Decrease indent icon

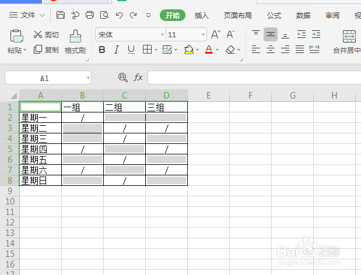(x=302, y=34)
